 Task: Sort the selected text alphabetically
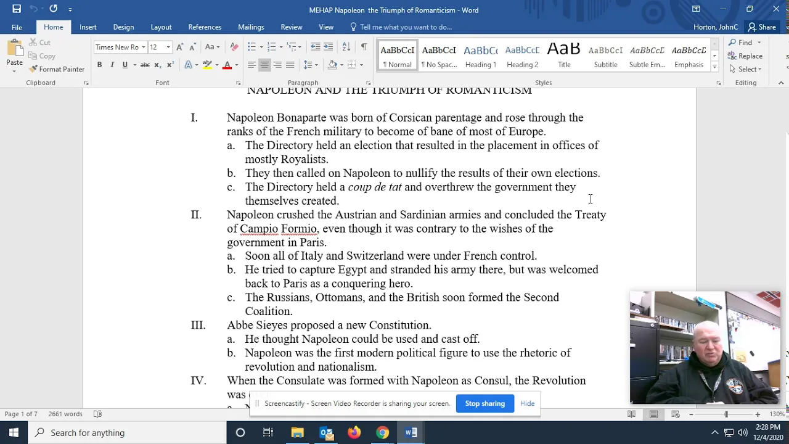pos(346,47)
